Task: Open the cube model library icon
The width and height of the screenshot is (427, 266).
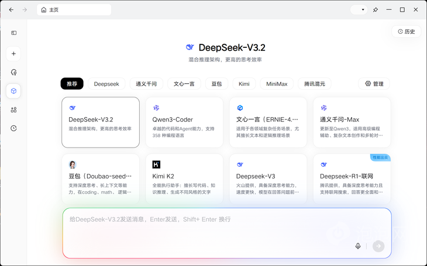Action: [13, 91]
